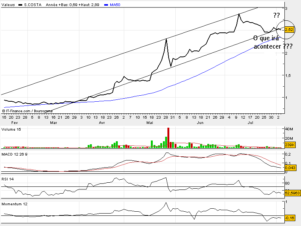
Task: Click the RSI axis label 80
Action: point(287,183)
